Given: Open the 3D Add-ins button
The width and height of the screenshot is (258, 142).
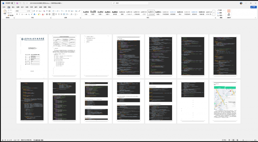Looking at the screenshot, I should point(229,12).
